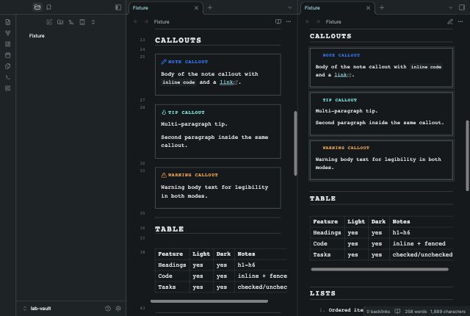Click Fixture title in right pane header

(x=333, y=21)
